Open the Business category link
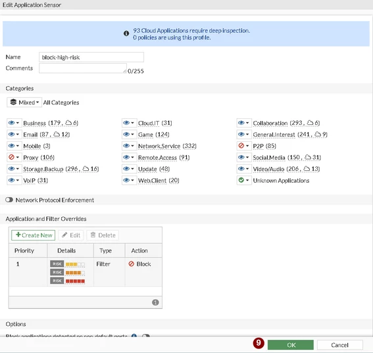 34,123
